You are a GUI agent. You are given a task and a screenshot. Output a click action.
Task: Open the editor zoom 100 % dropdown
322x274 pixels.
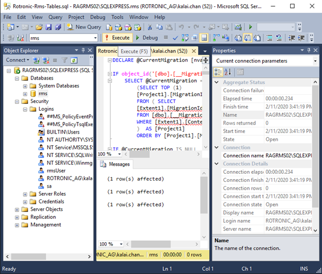click(x=120, y=154)
